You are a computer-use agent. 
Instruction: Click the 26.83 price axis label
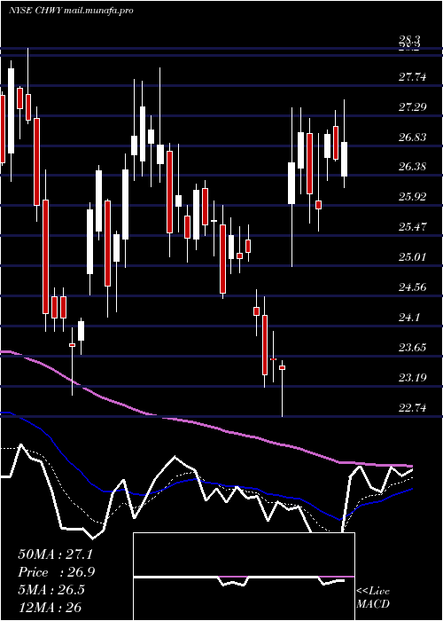click(x=413, y=137)
